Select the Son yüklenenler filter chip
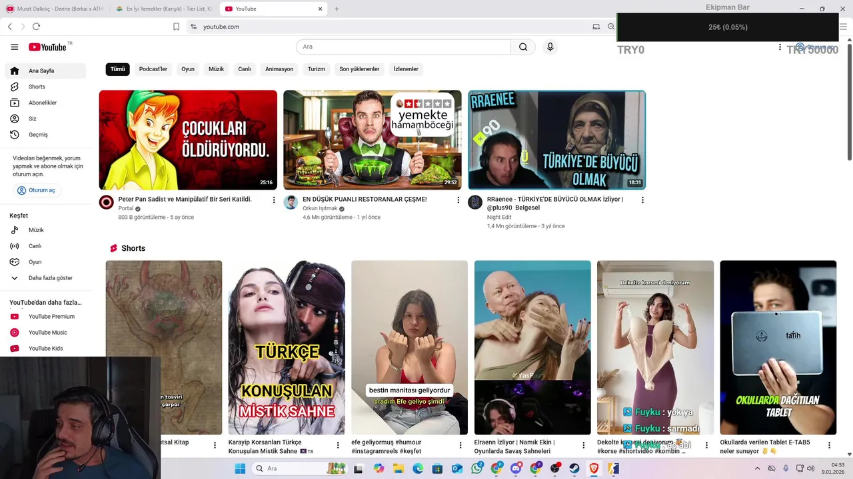The image size is (853, 479). pyautogui.click(x=359, y=69)
